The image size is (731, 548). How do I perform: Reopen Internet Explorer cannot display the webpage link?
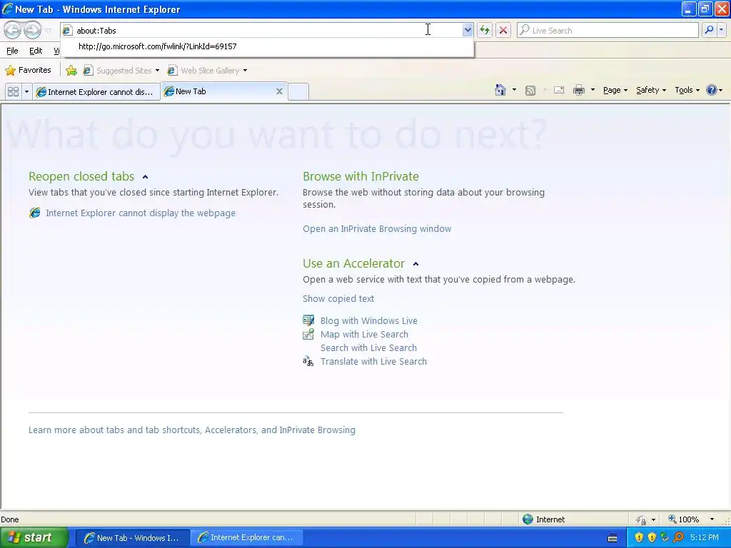(141, 213)
